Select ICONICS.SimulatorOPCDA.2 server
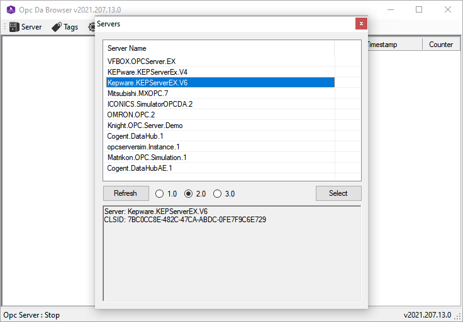Viewport: 463px width, 322px height. click(x=220, y=104)
